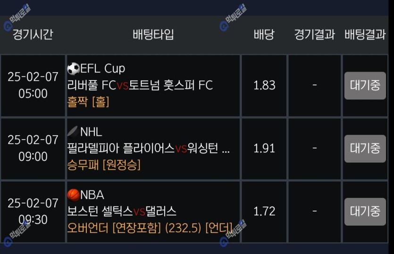The image size is (394, 254).
Task: Click the 승무패 [원정승] bet type label
Action: point(104,165)
